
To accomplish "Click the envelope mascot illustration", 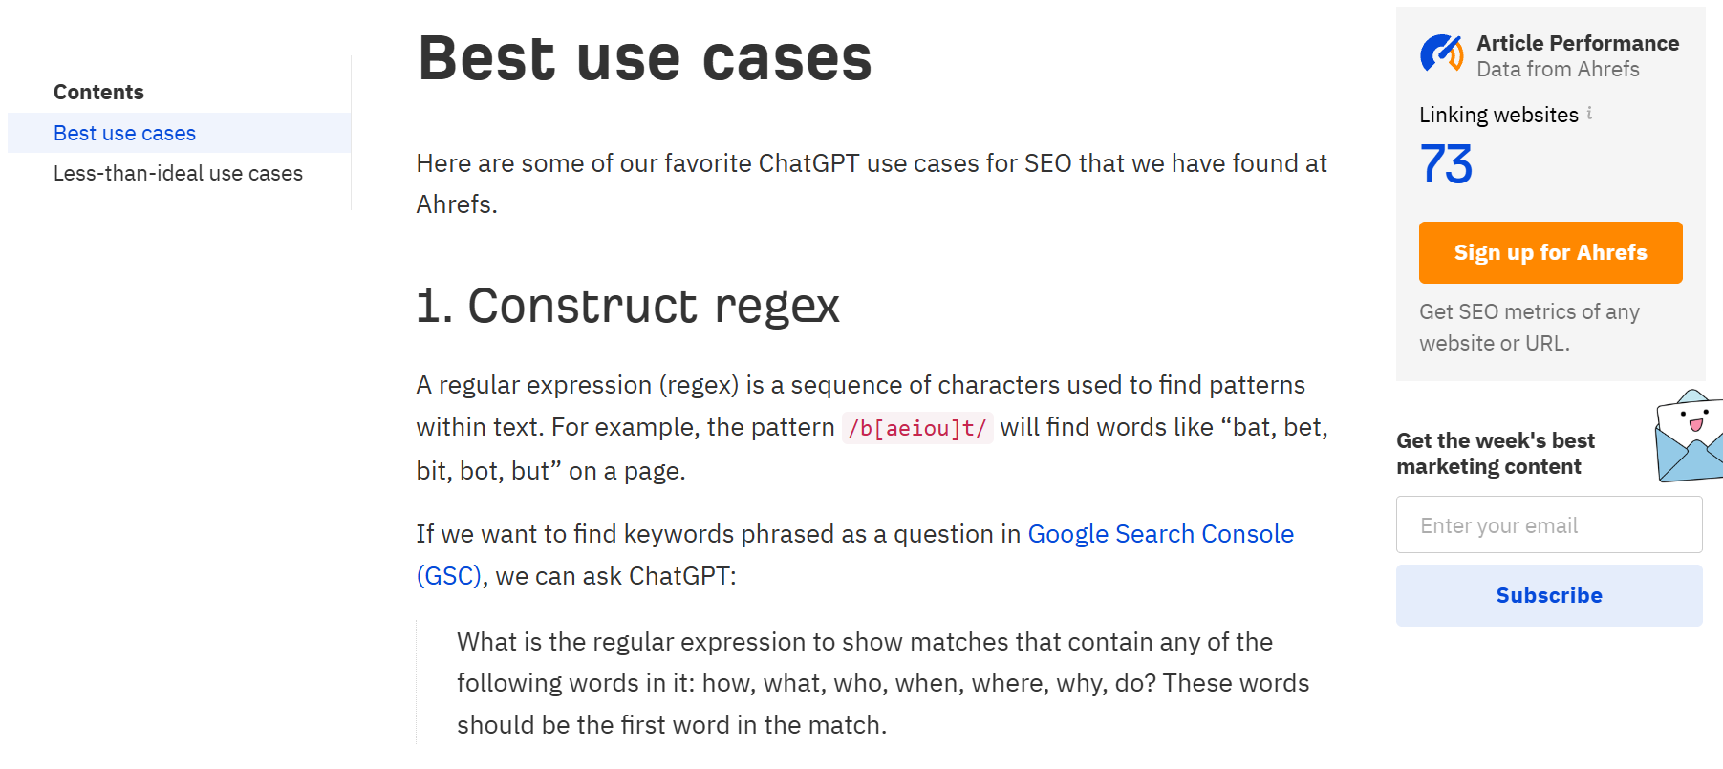I will pos(1690,436).
